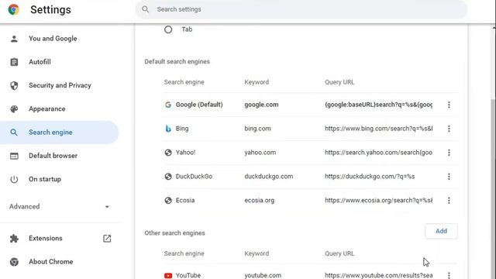Select the Tab radio button
496x279 pixels.
click(x=168, y=29)
